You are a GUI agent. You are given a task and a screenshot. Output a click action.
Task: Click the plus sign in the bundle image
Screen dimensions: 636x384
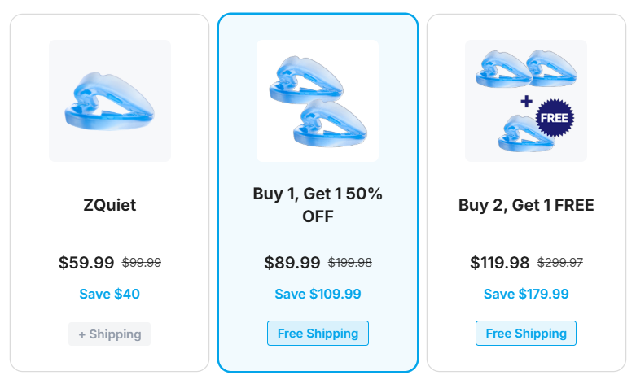coord(526,102)
